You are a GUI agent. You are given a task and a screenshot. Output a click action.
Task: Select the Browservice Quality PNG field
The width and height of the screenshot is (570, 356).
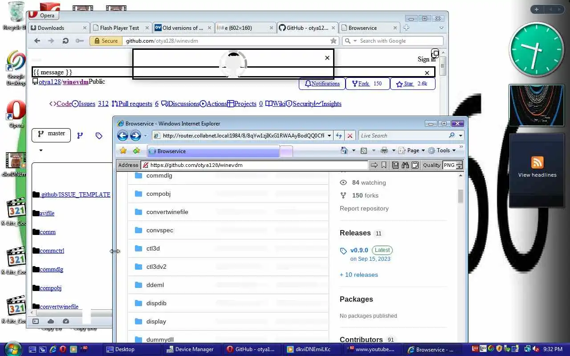point(450,165)
